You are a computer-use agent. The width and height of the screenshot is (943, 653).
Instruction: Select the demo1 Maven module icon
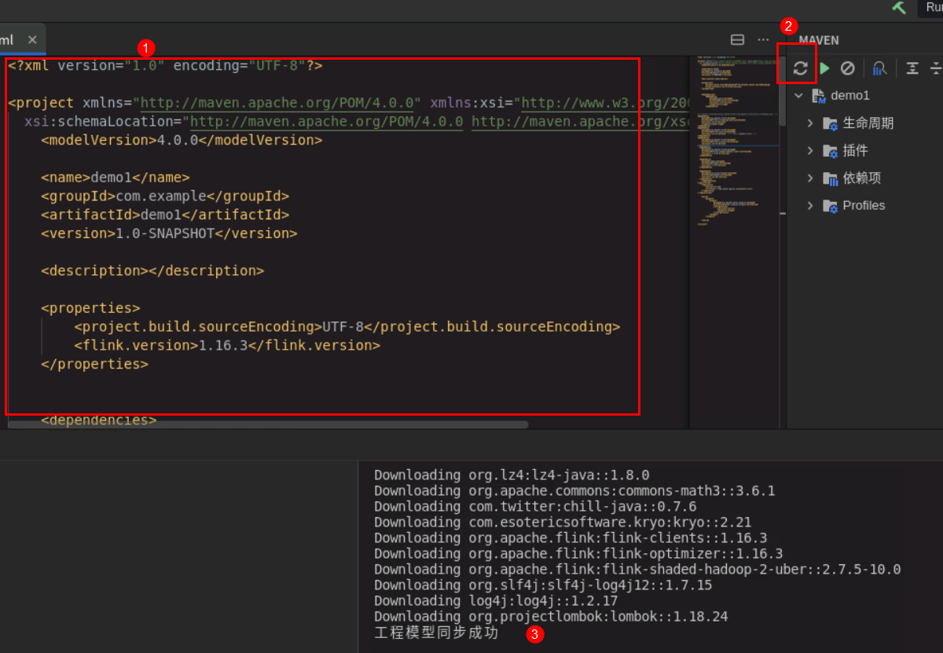coord(818,96)
